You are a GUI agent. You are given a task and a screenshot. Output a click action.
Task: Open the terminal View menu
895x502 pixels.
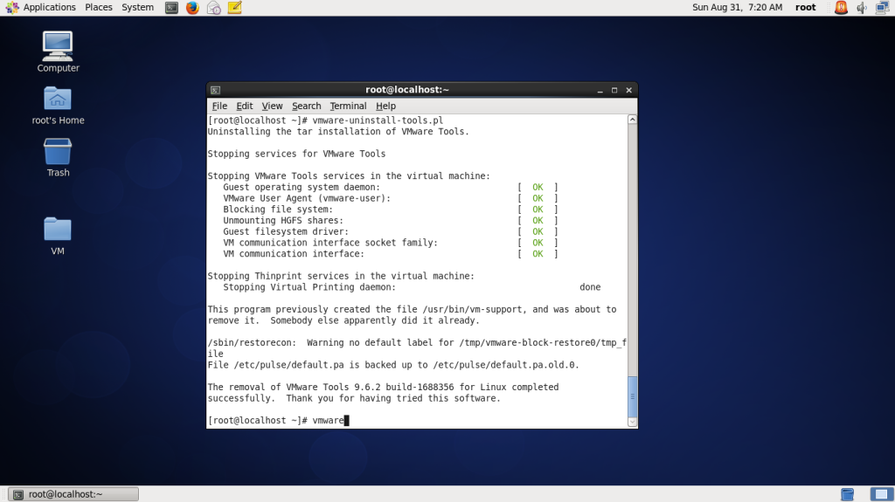point(272,107)
